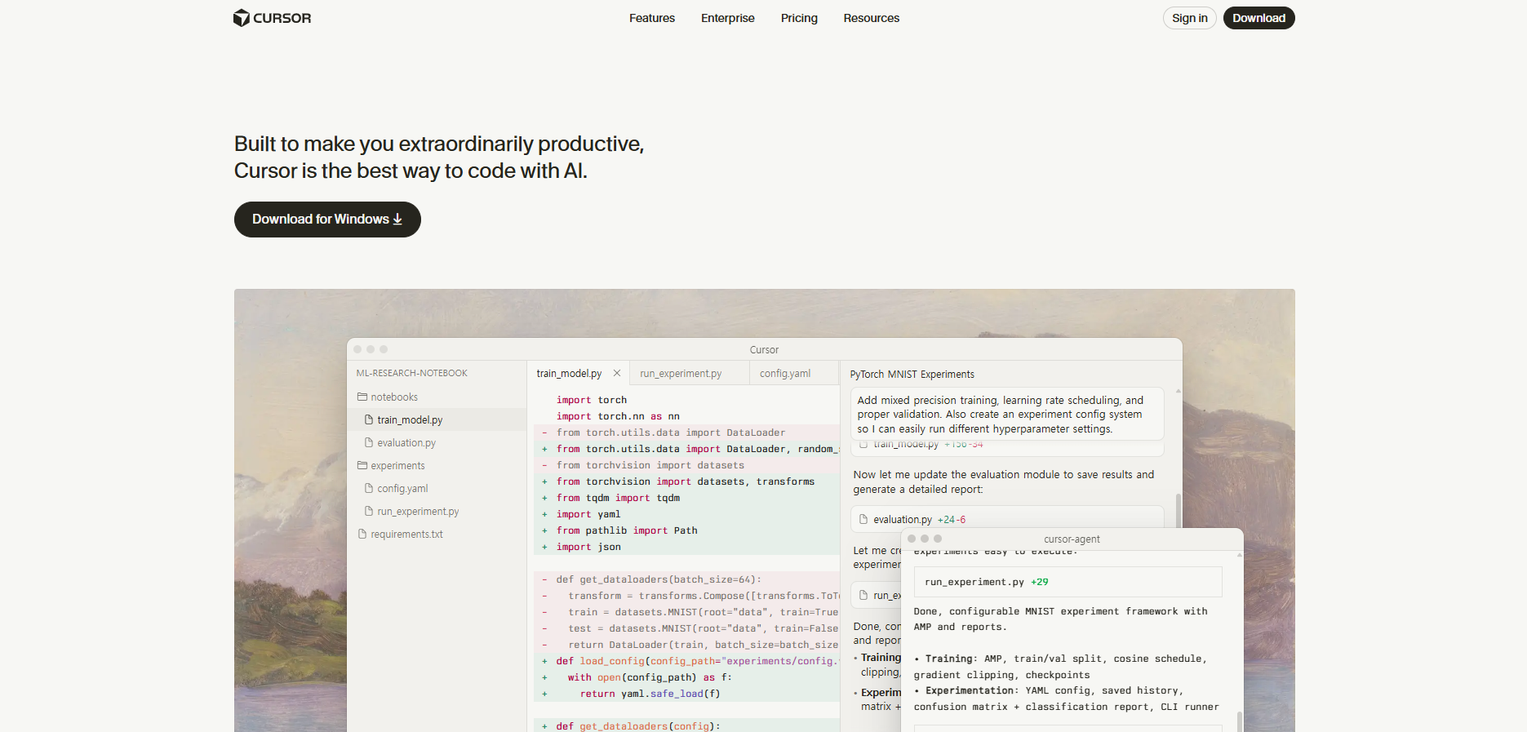Click the config.yaml file icon in tree
Image resolution: width=1527 pixels, height=732 pixels.
(x=369, y=488)
